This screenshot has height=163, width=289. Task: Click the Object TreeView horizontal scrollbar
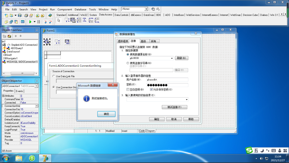tap(20, 73)
